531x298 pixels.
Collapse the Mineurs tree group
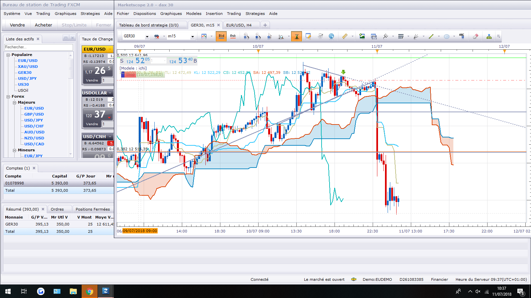click(x=15, y=150)
